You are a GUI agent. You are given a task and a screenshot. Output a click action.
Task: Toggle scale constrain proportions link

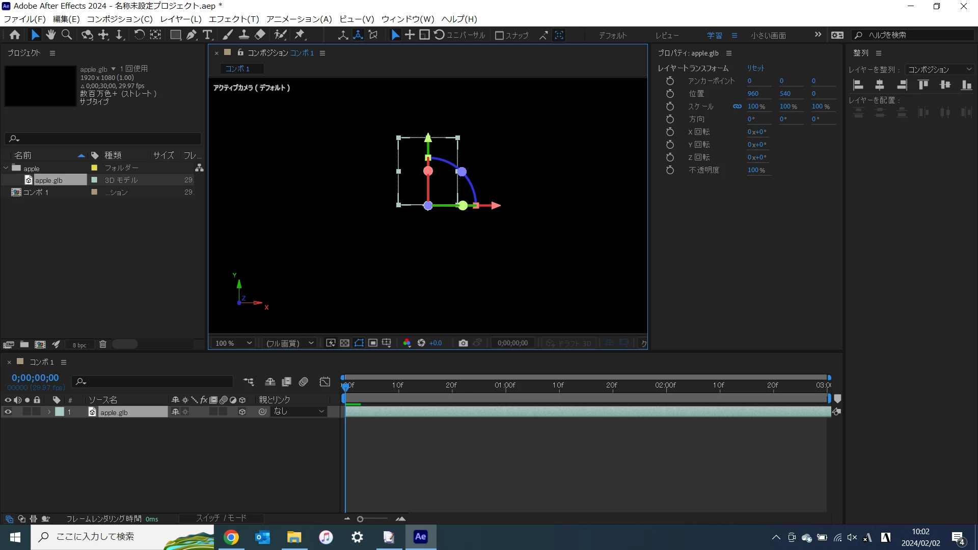pos(737,106)
